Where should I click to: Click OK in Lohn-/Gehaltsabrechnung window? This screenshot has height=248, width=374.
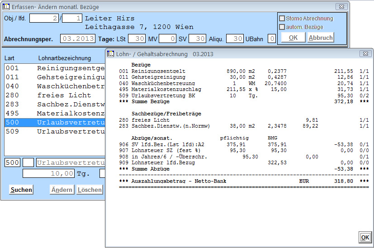(365, 237)
